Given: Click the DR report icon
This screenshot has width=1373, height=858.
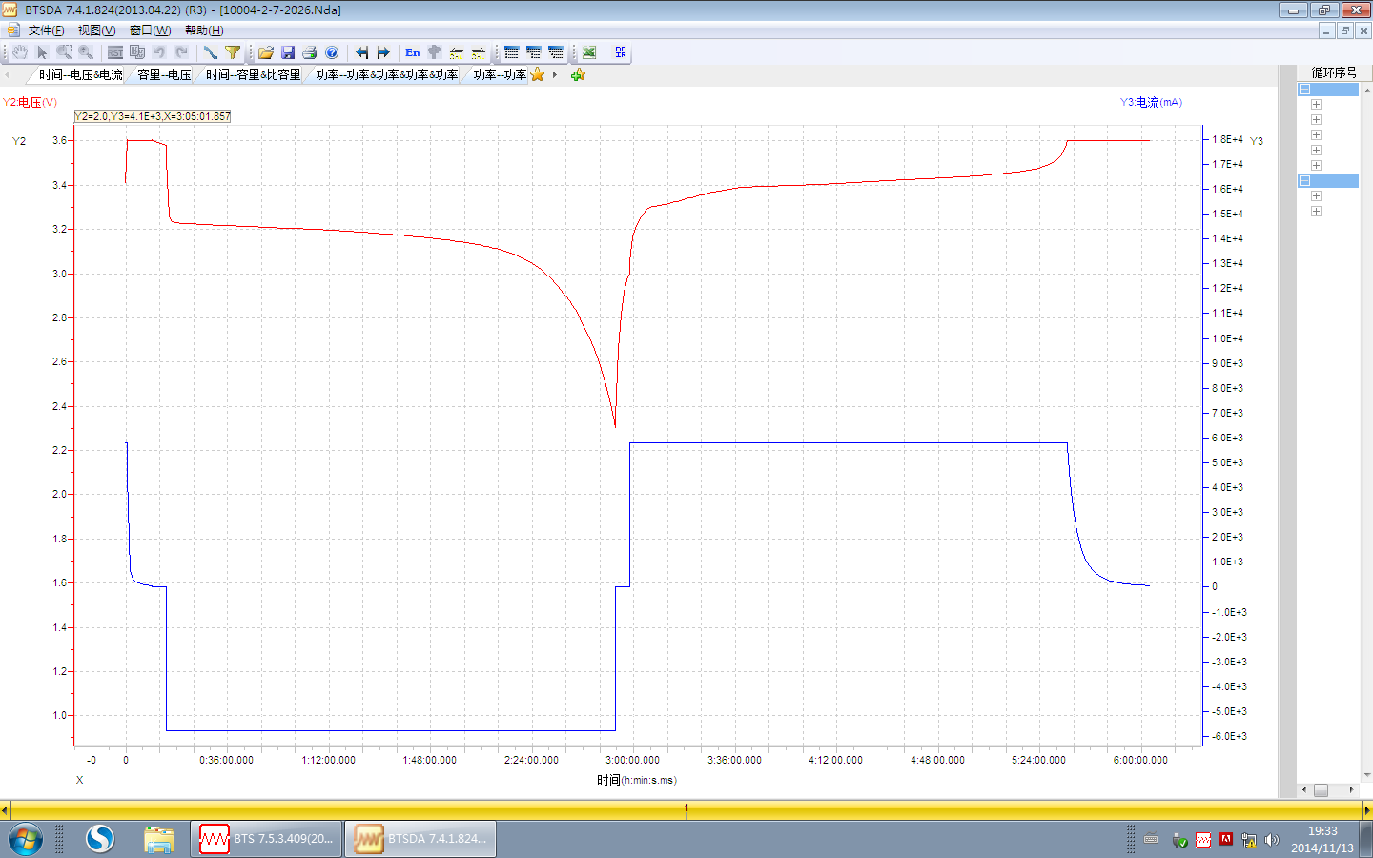Looking at the screenshot, I should 621,52.
